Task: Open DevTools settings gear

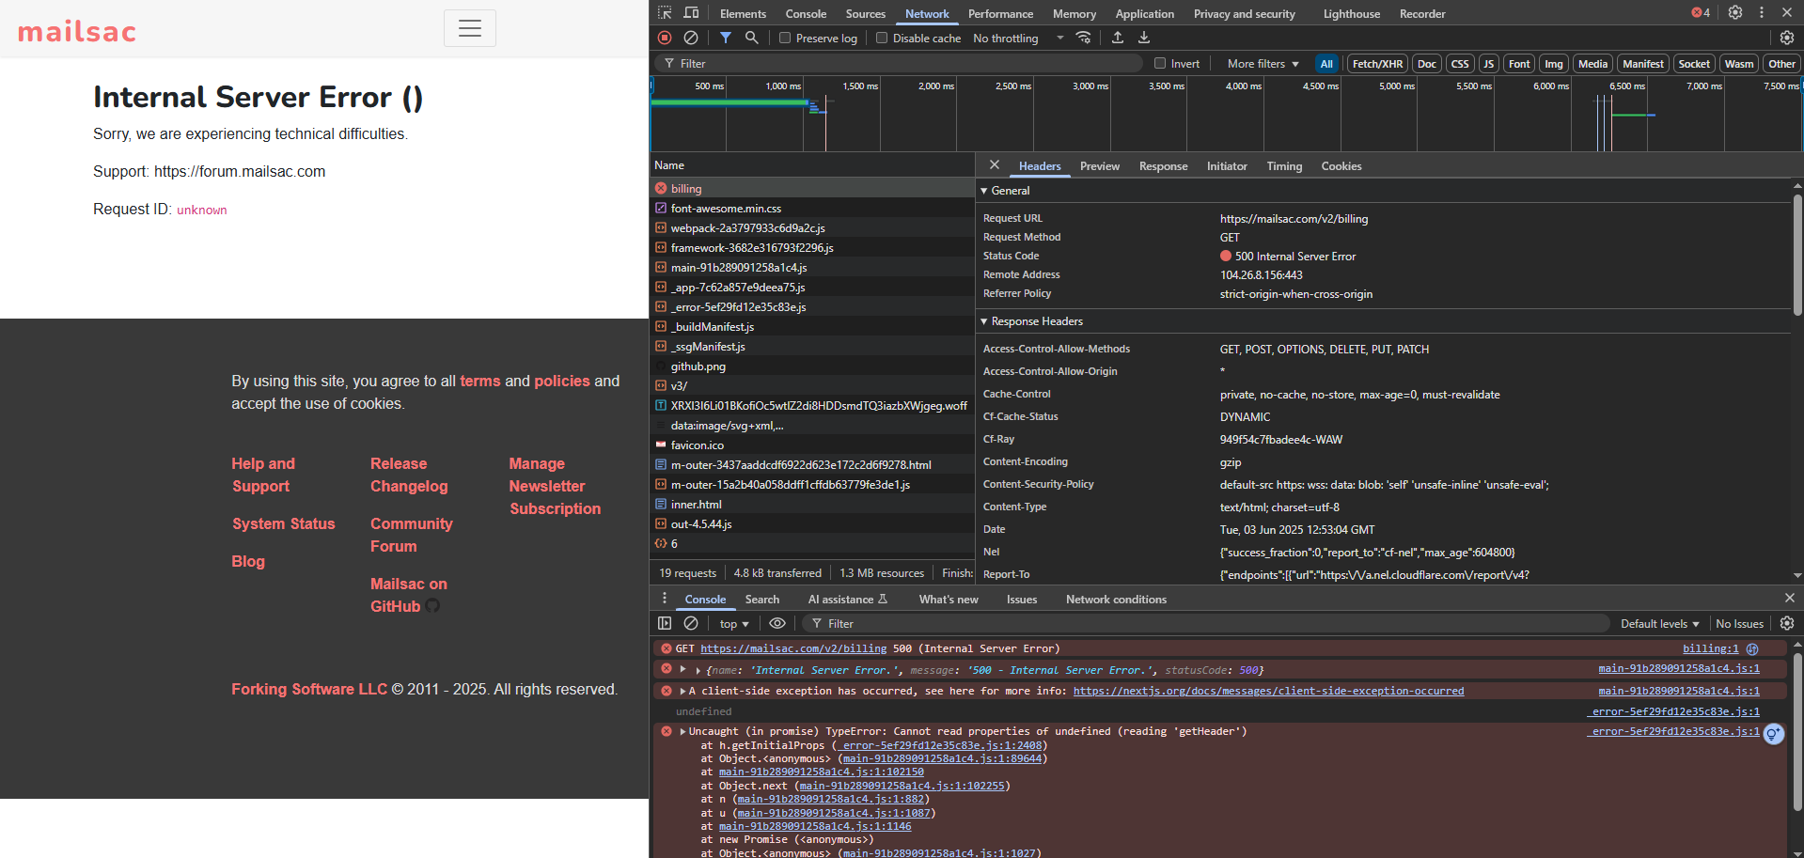Action: 1735,13
